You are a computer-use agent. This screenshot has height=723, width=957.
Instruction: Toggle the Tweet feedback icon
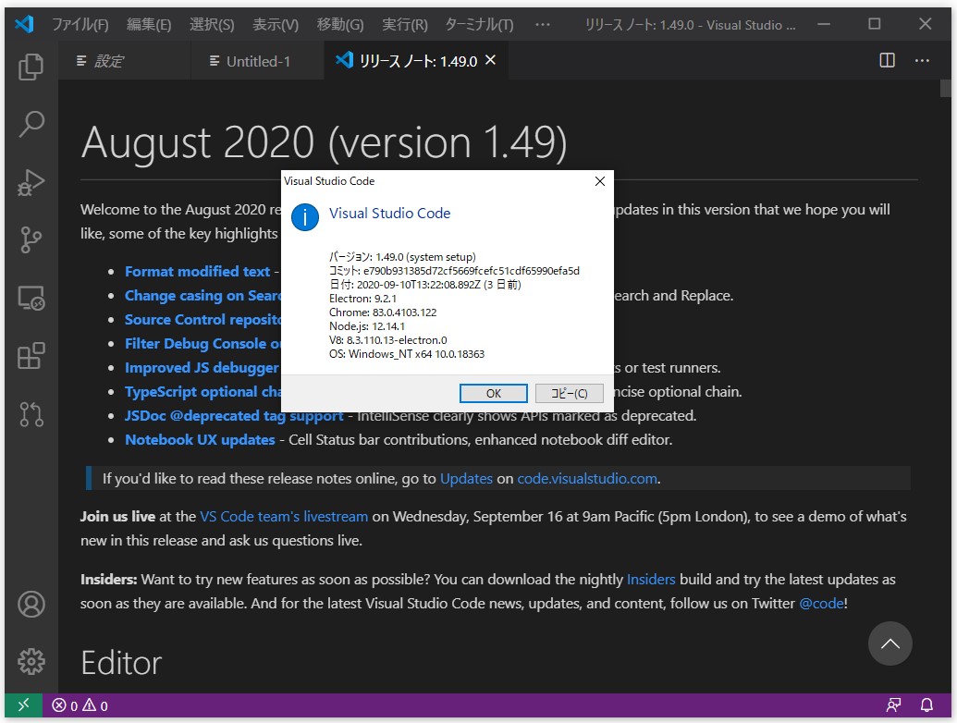[x=895, y=704]
